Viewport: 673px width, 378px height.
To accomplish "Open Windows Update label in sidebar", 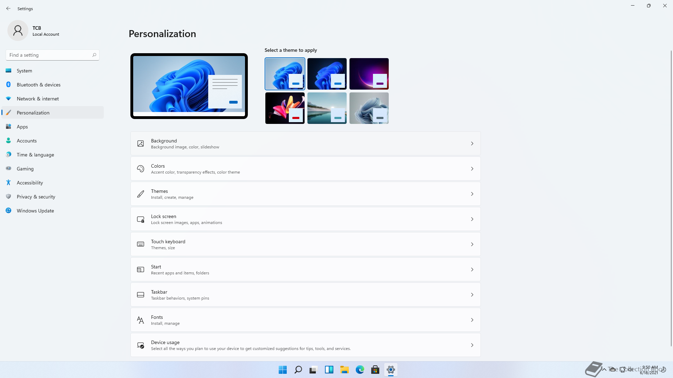I will 35,211.
